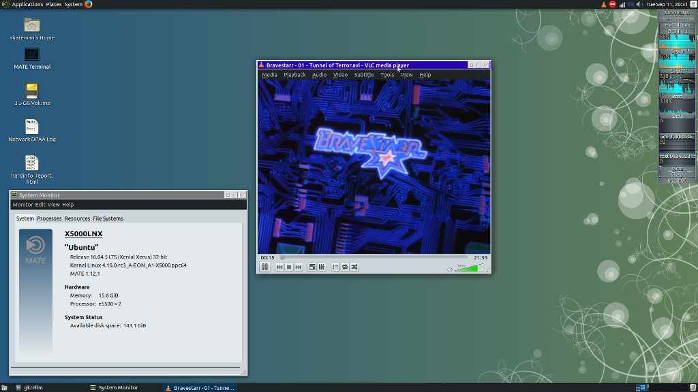
Task: Open VLC Video menu
Action: click(341, 75)
